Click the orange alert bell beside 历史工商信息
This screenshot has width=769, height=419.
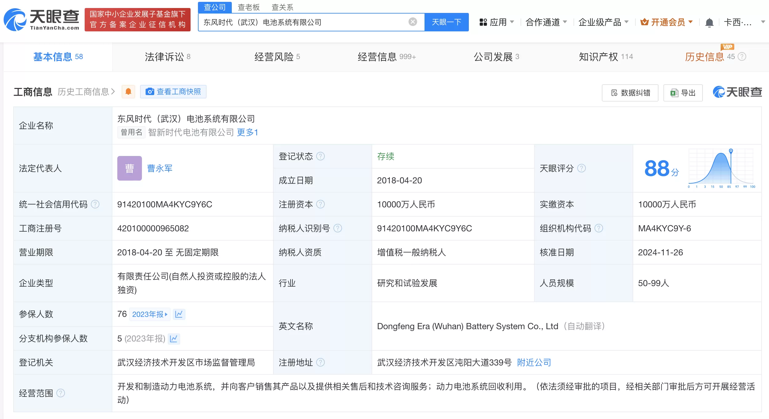[x=128, y=91]
